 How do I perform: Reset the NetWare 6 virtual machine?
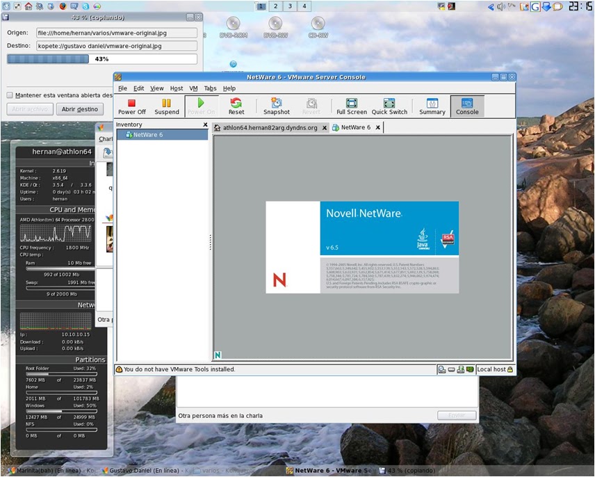tap(236, 106)
